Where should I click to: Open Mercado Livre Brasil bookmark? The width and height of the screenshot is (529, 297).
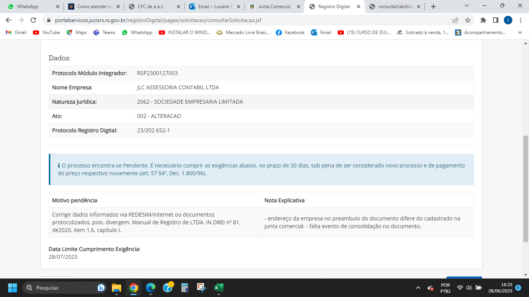point(243,32)
